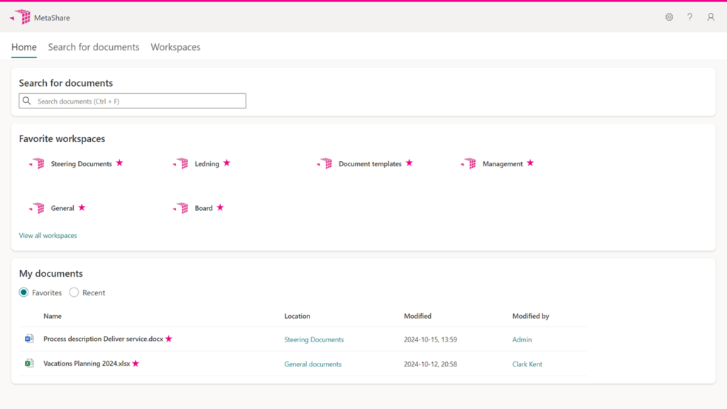The height and width of the screenshot is (409, 727).
Task: Switch to Search for documents tab
Action: pyautogui.click(x=94, y=48)
